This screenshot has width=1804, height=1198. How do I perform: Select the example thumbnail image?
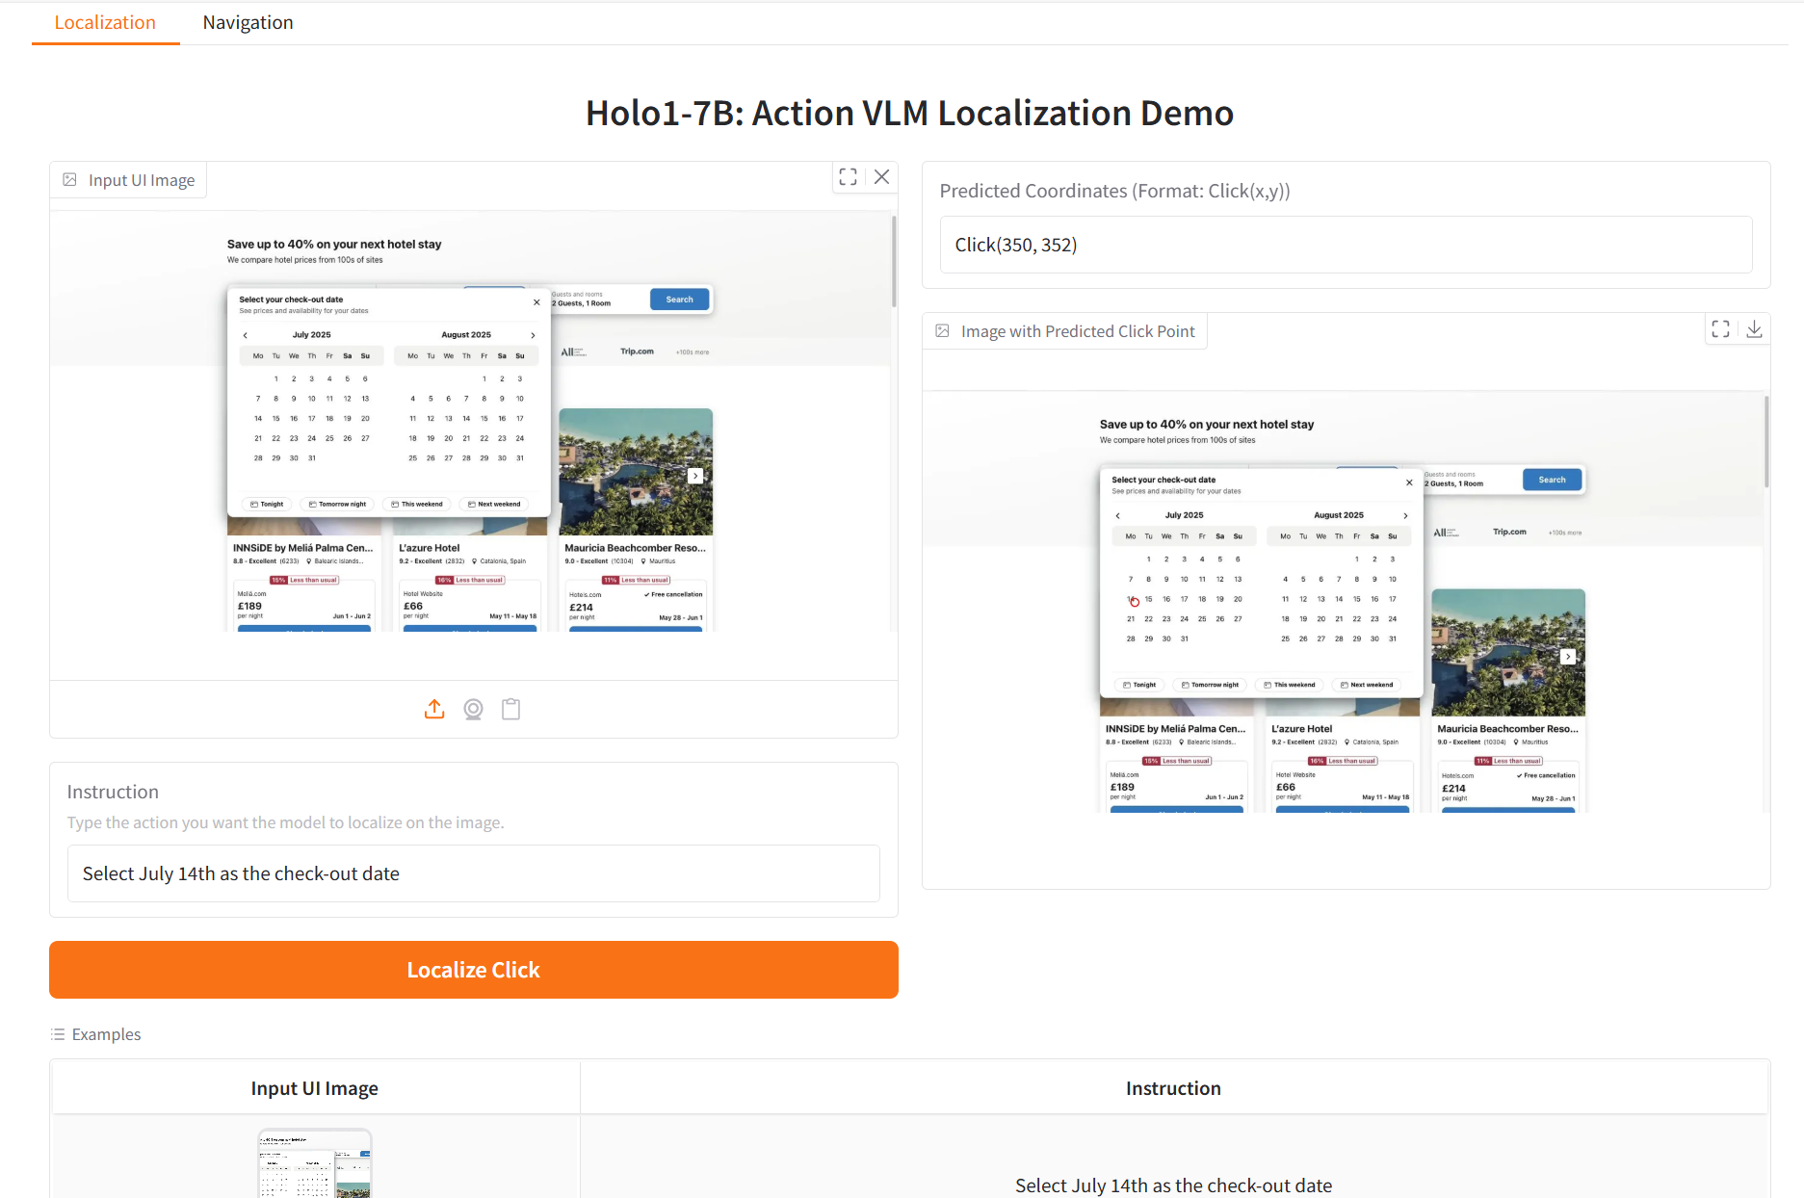314,1163
